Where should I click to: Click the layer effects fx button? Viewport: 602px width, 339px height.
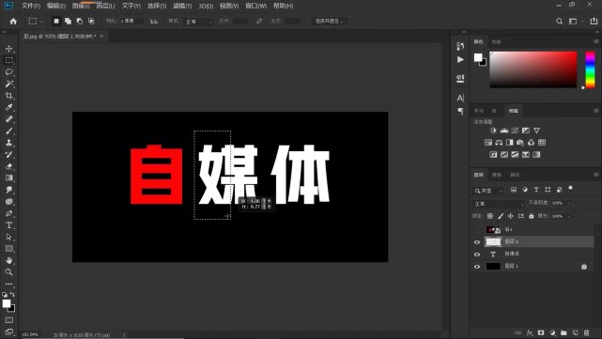coord(530,332)
